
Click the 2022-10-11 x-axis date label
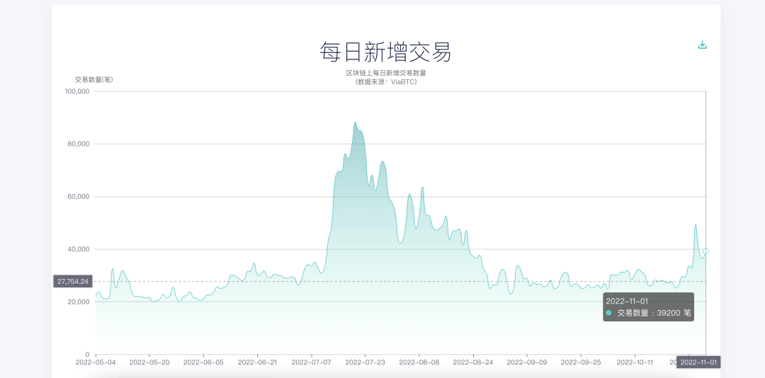tap(635, 362)
